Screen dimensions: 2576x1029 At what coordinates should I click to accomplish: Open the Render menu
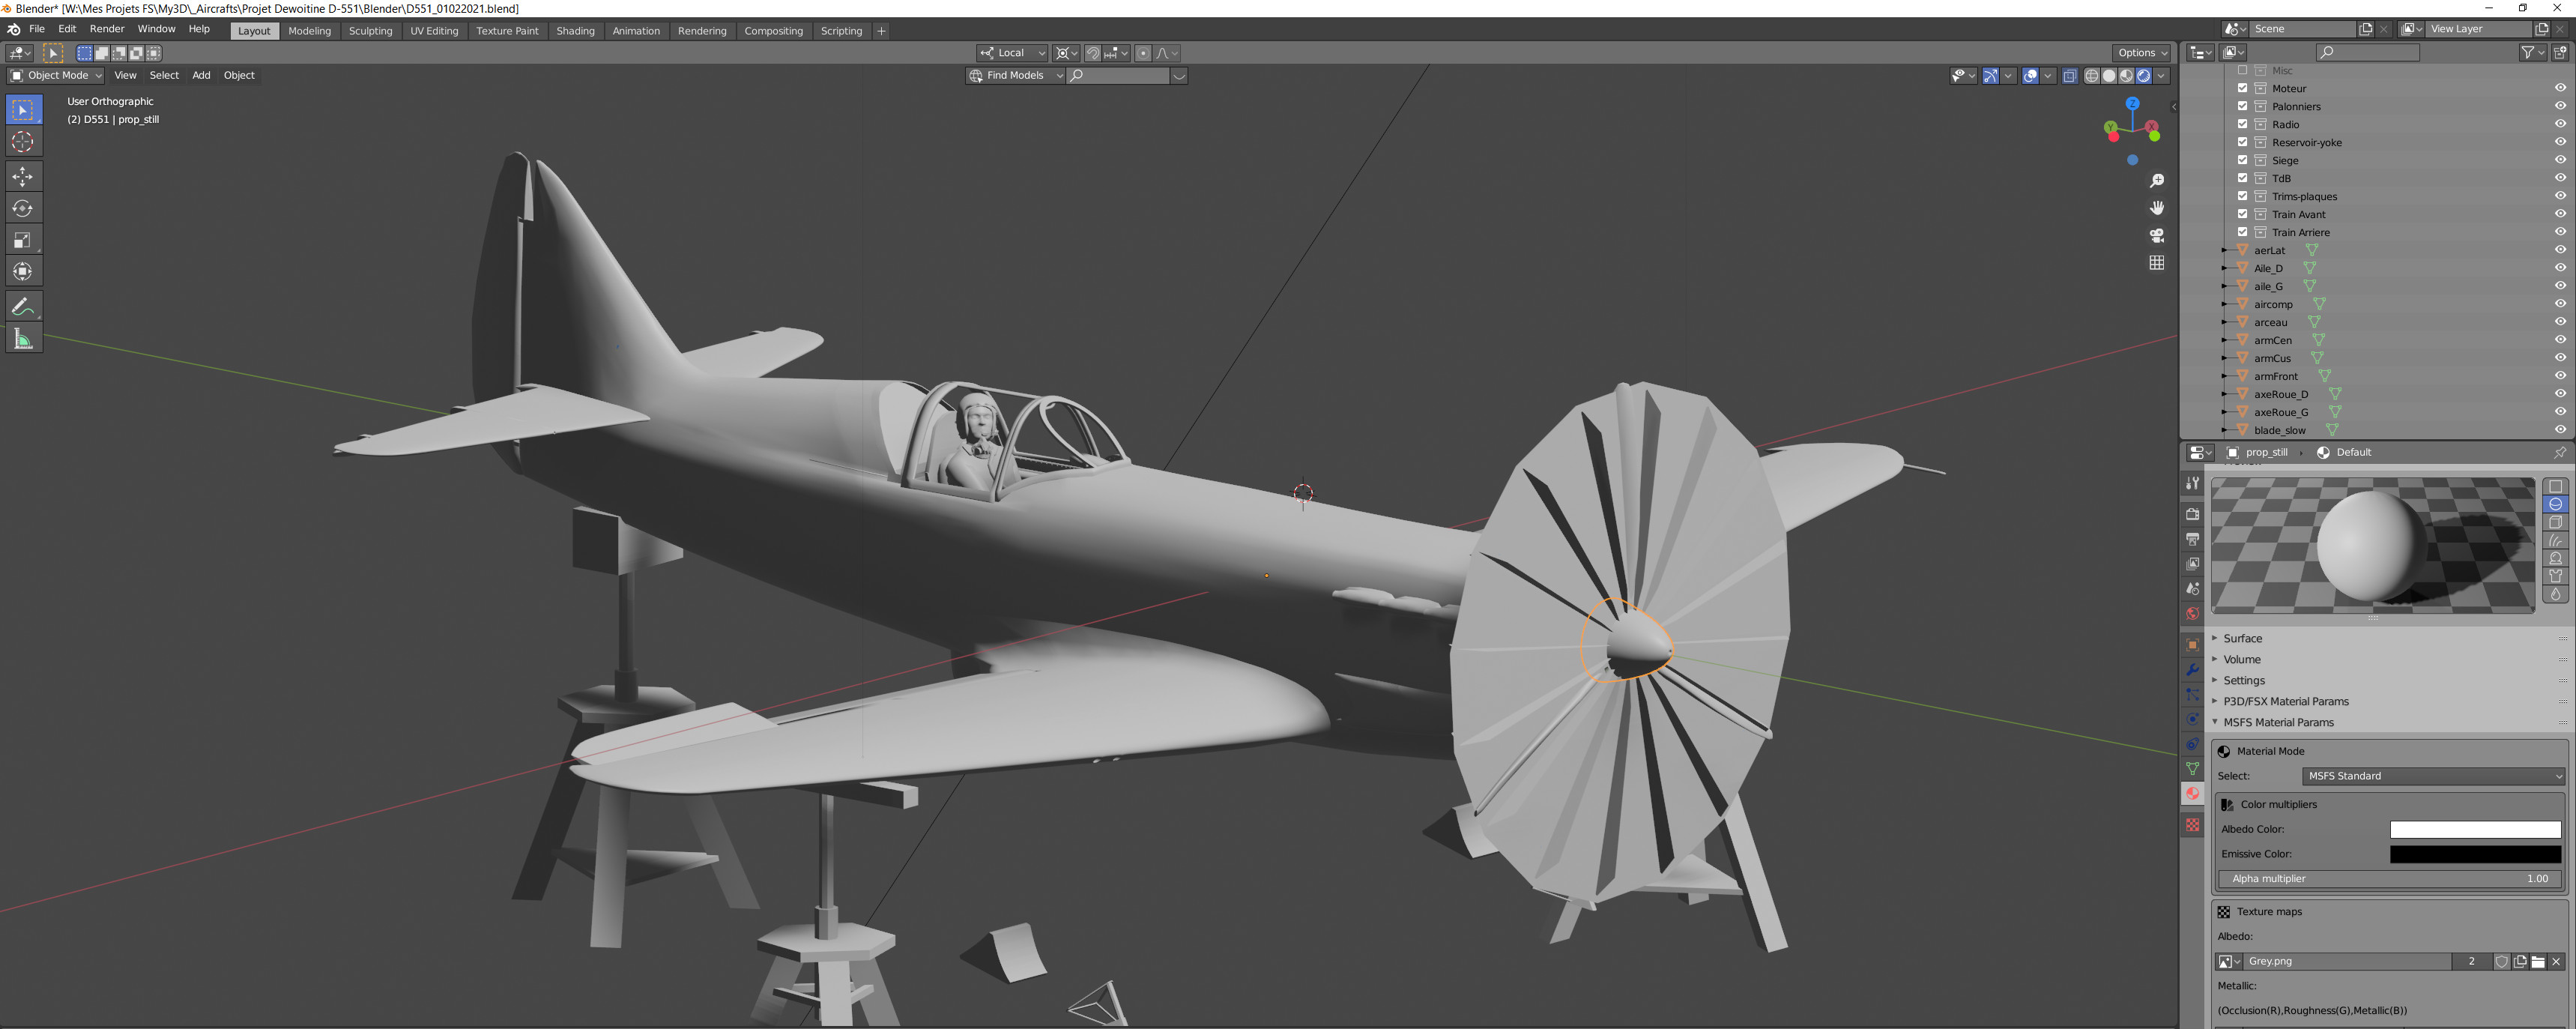tap(107, 29)
